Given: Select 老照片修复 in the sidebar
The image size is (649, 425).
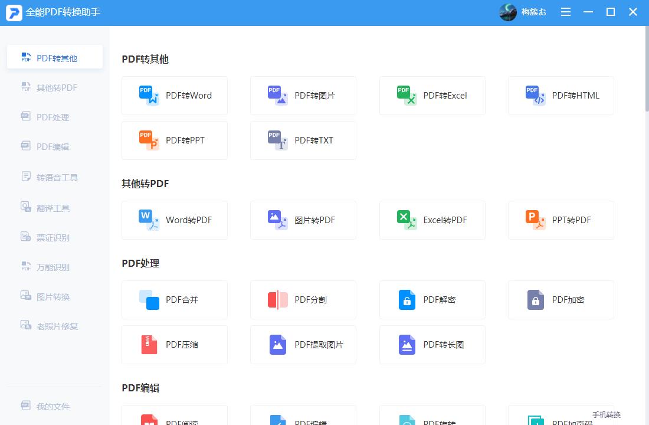Looking at the screenshot, I should [x=54, y=325].
